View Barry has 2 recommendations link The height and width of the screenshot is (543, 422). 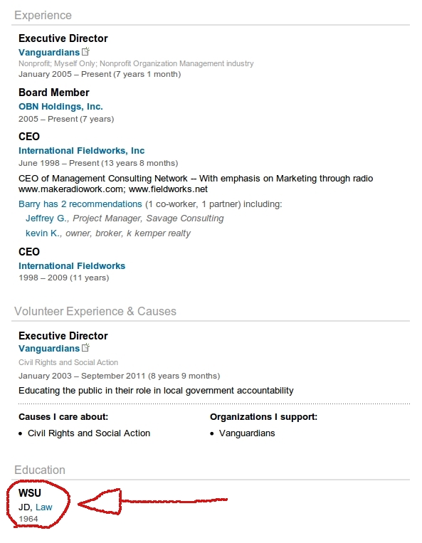(x=80, y=204)
